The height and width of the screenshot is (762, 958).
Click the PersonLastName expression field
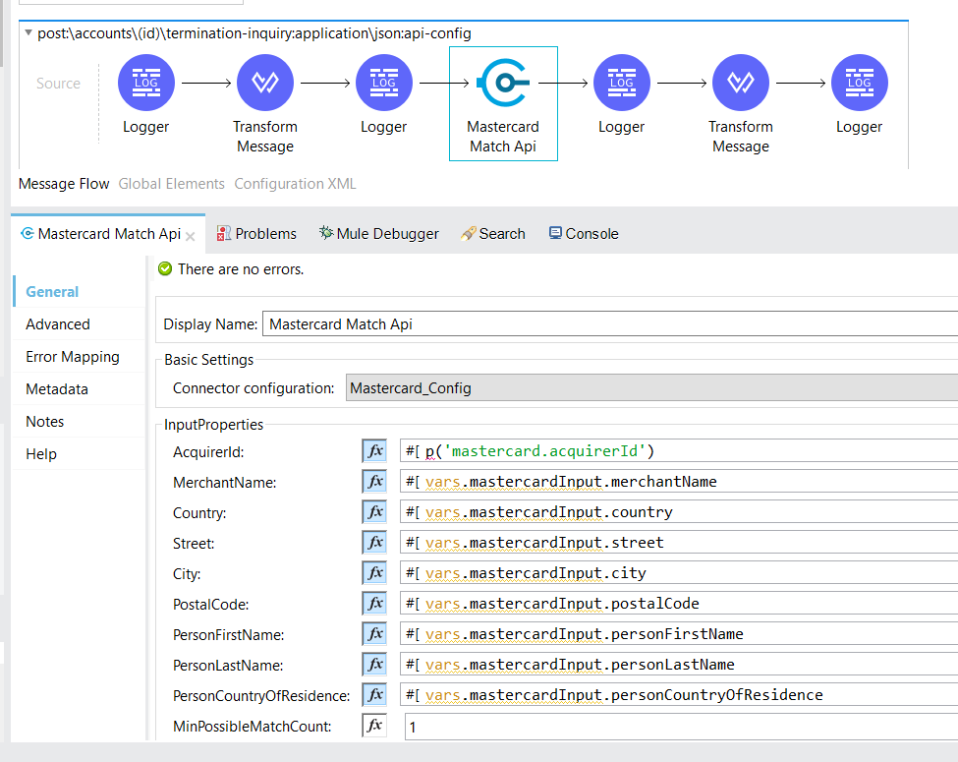(678, 665)
